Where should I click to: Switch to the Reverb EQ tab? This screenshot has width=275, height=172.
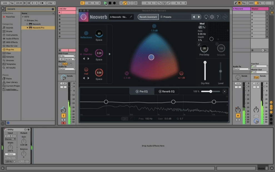coord(167,92)
